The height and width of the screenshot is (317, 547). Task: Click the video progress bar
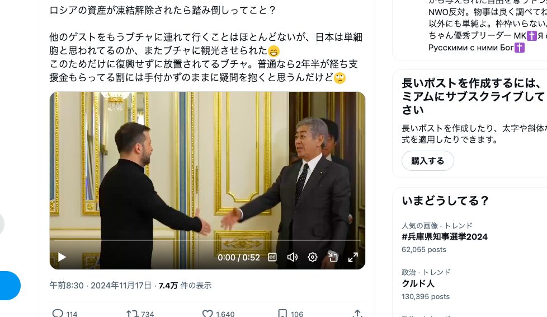click(x=207, y=240)
